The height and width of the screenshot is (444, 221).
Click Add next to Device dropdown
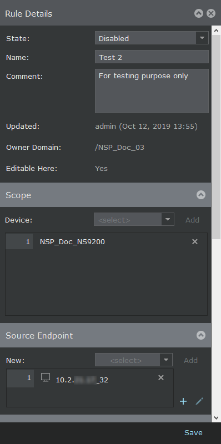point(192,220)
